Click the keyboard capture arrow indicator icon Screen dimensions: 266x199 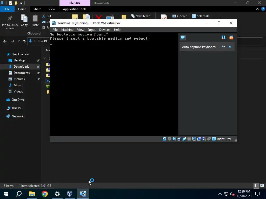pyautogui.click(x=214, y=139)
